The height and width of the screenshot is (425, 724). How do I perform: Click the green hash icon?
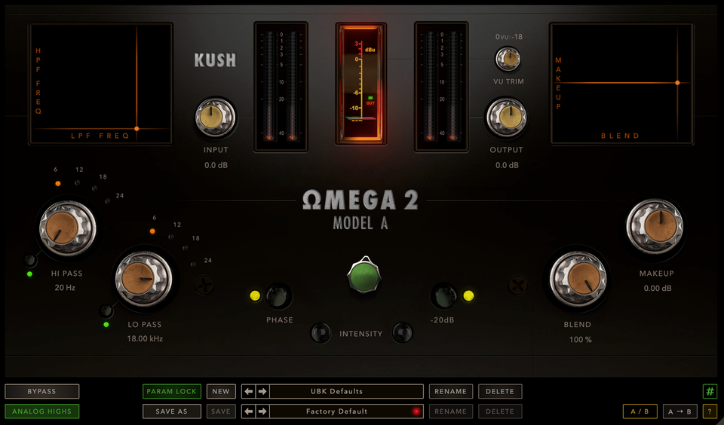pos(710,391)
